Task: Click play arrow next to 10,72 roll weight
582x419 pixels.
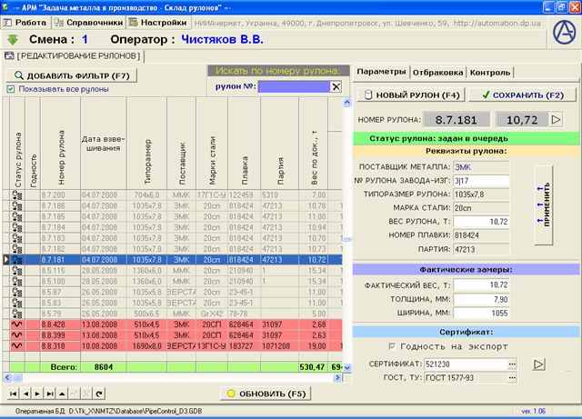Action: pos(556,119)
